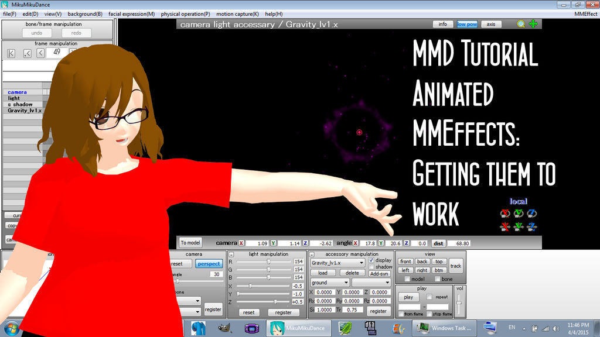Open the Windows Start menu
600x337 pixels.
(11, 328)
